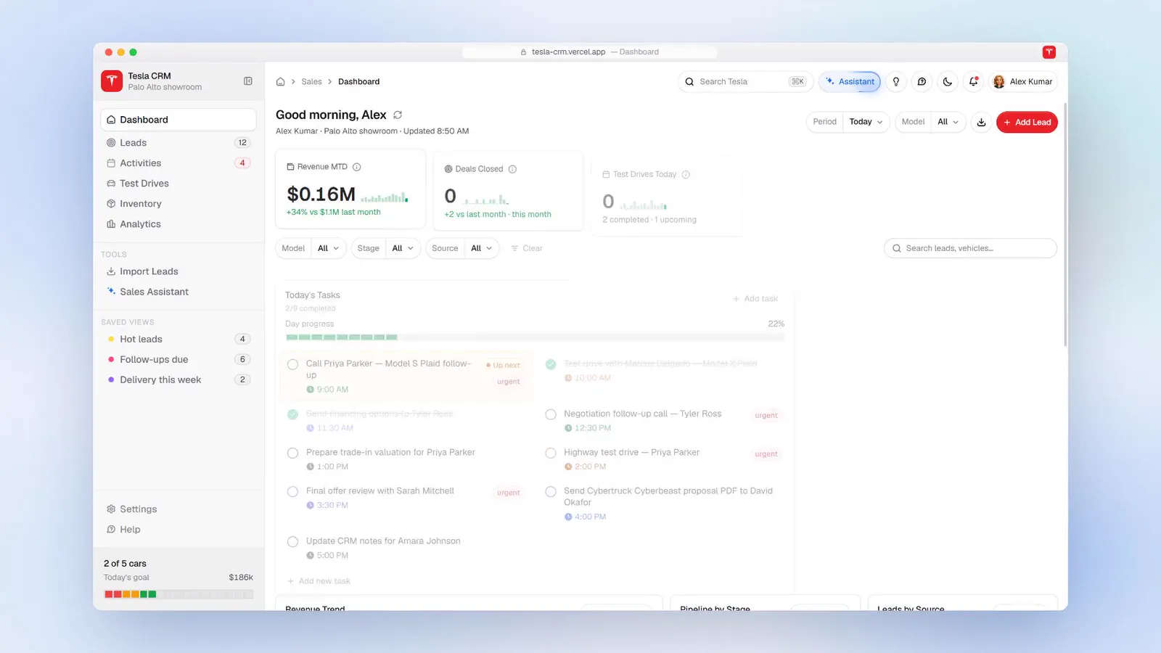
Task: Click the download export icon
Action: click(981, 122)
